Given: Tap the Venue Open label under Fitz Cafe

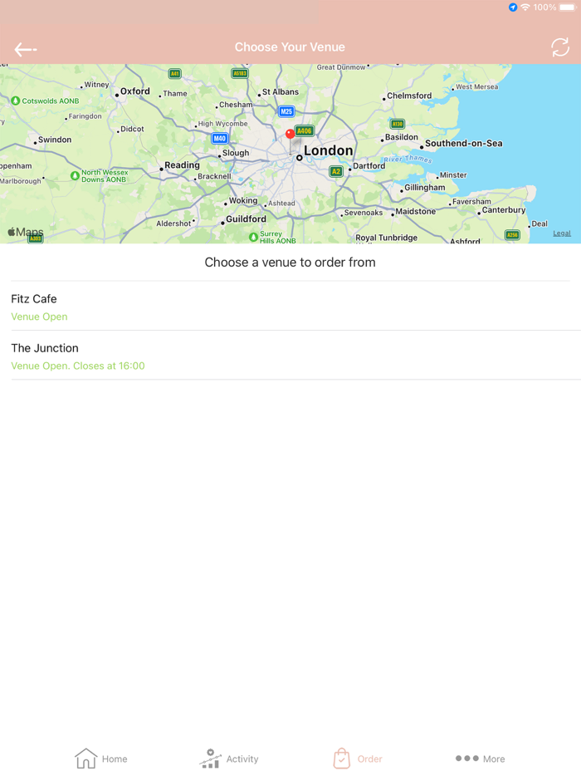Looking at the screenshot, I should 39,317.
